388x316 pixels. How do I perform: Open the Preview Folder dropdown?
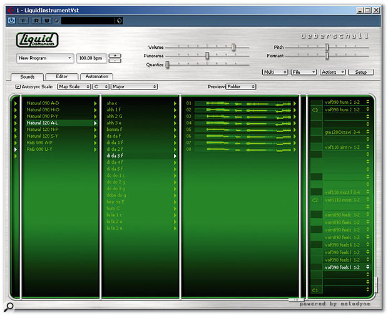click(241, 86)
